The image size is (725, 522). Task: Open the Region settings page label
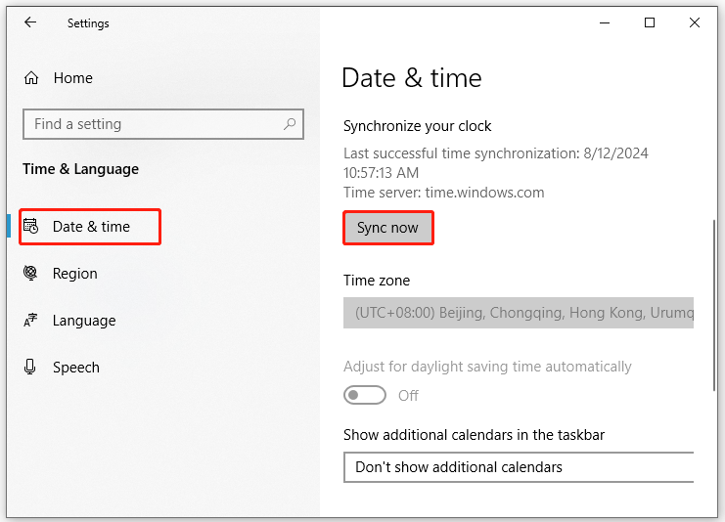[x=75, y=274]
